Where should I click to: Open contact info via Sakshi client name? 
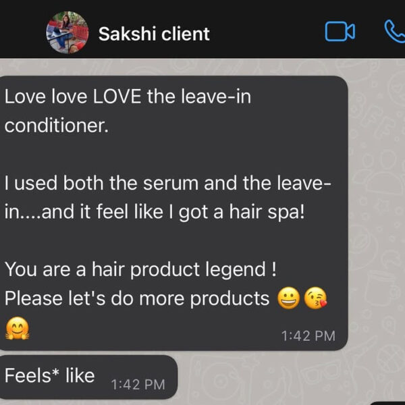coord(154,34)
